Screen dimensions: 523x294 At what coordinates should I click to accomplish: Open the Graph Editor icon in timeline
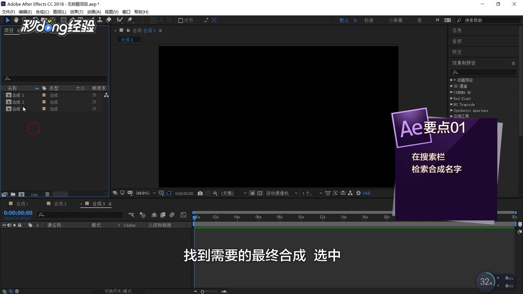pyautogui.click(x=183, y=215)
